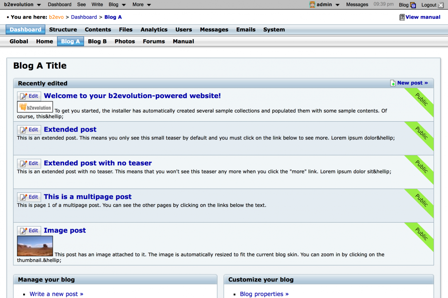Click Dashboard in the top toolbar
Viewport: 448px width, 298px height.
[59, 5]
